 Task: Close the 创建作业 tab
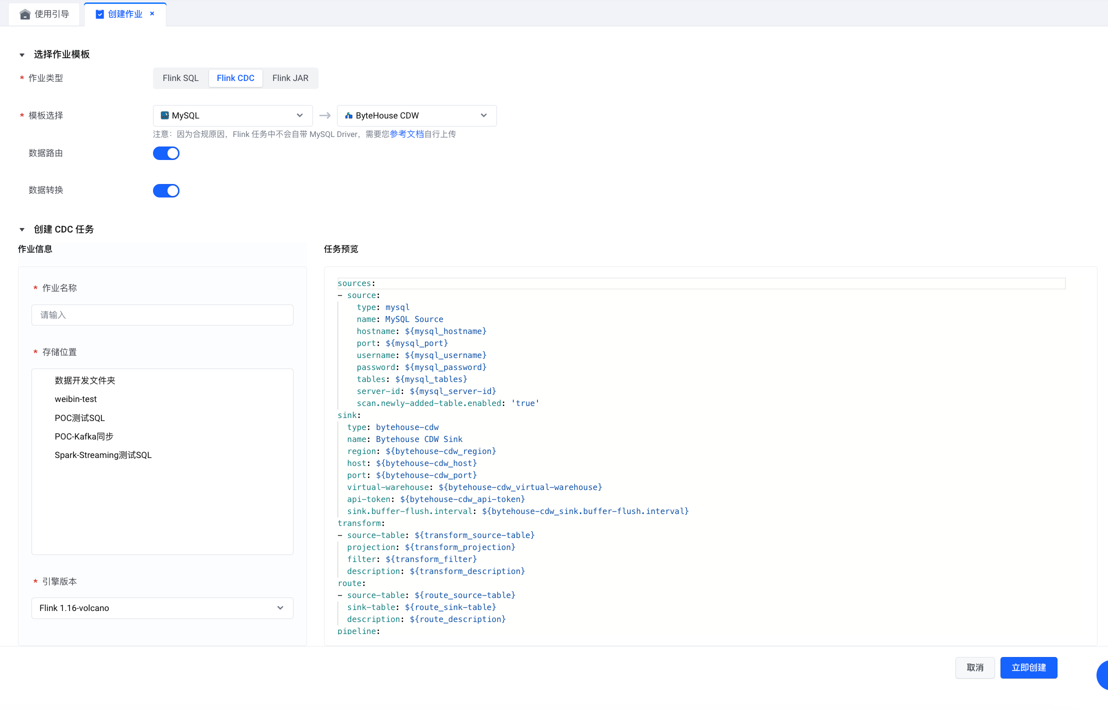pyautogui.click(x=152, y=13)
